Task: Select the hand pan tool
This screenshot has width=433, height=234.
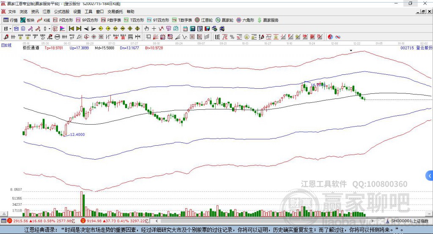Action: click(147, 29)
